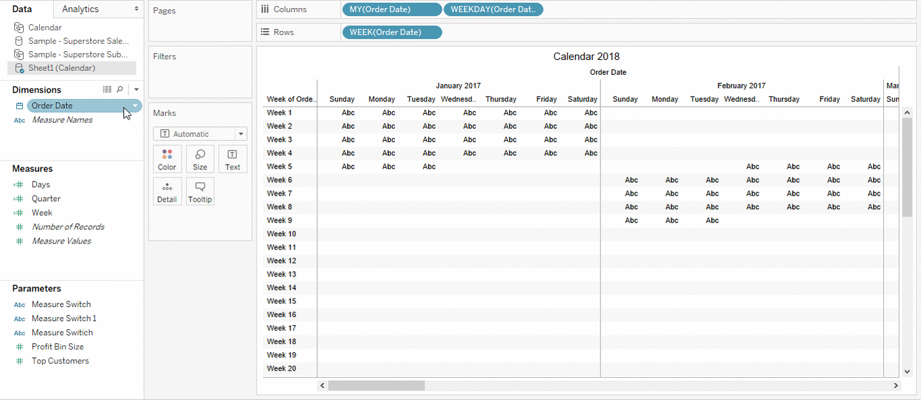Open the Dimensions pane options dropdown arrow

(135, 89)
